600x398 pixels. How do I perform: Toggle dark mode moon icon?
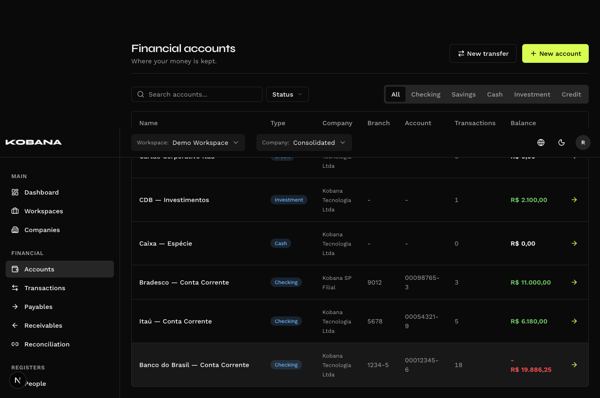pos(562,143)
